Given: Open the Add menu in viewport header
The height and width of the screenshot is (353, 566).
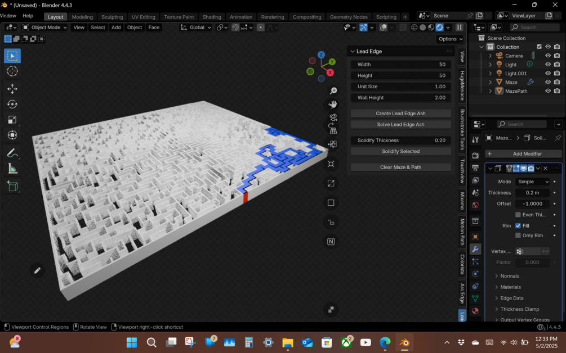Looking at the screenshot, I should click(x=116, y=28).
